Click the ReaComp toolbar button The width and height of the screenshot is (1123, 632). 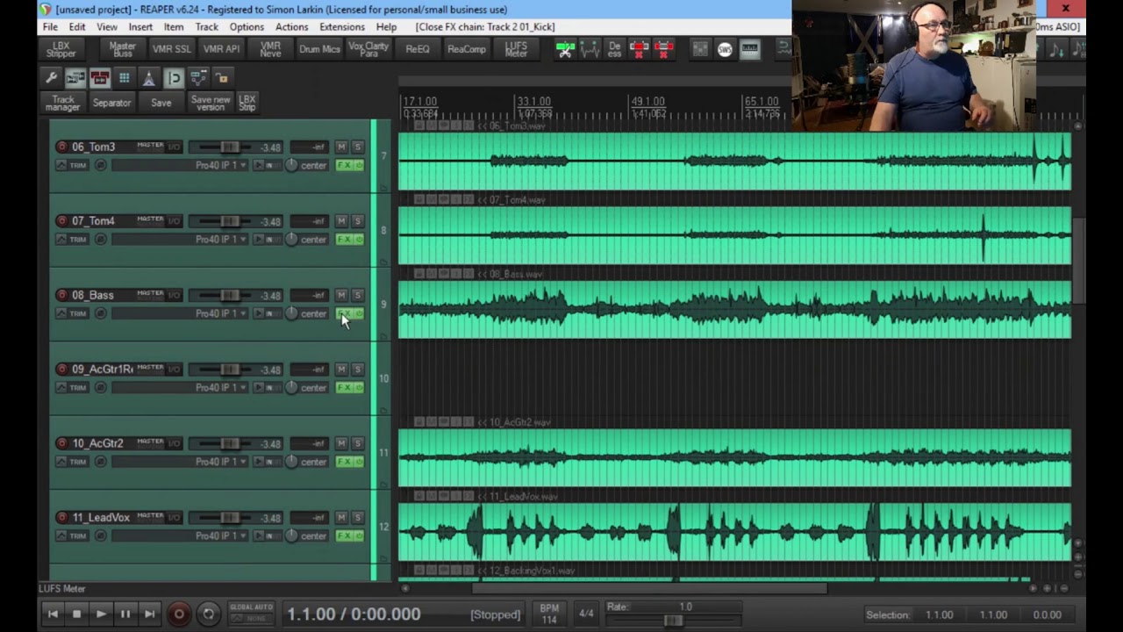466,49
